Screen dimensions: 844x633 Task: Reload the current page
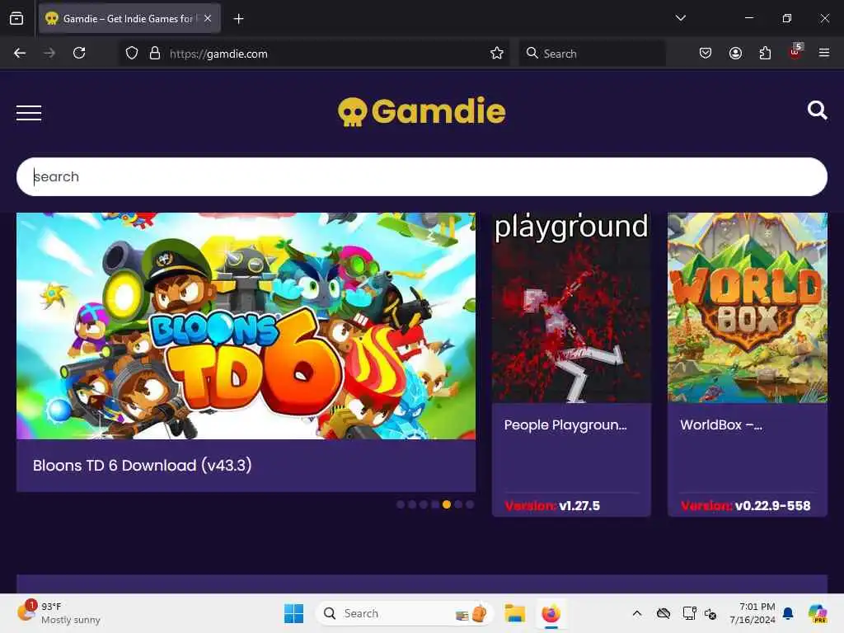coord(79,53)
